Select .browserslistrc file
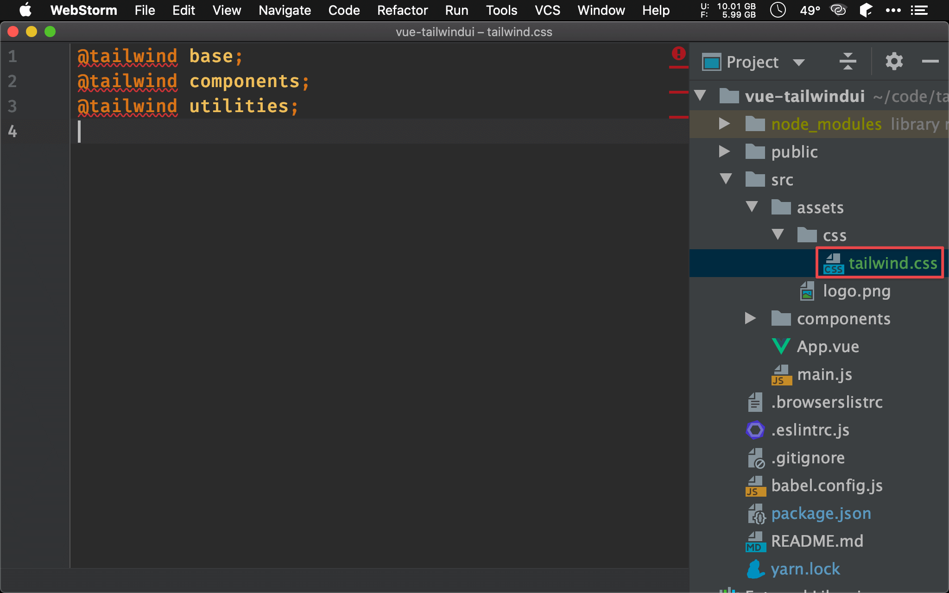 (x=827, y=402)
